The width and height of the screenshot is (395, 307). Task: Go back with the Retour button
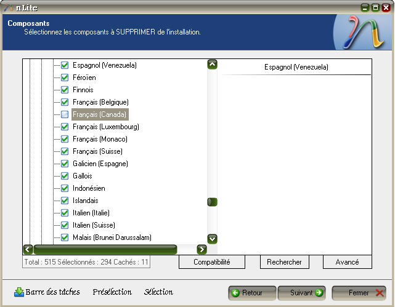252,293
